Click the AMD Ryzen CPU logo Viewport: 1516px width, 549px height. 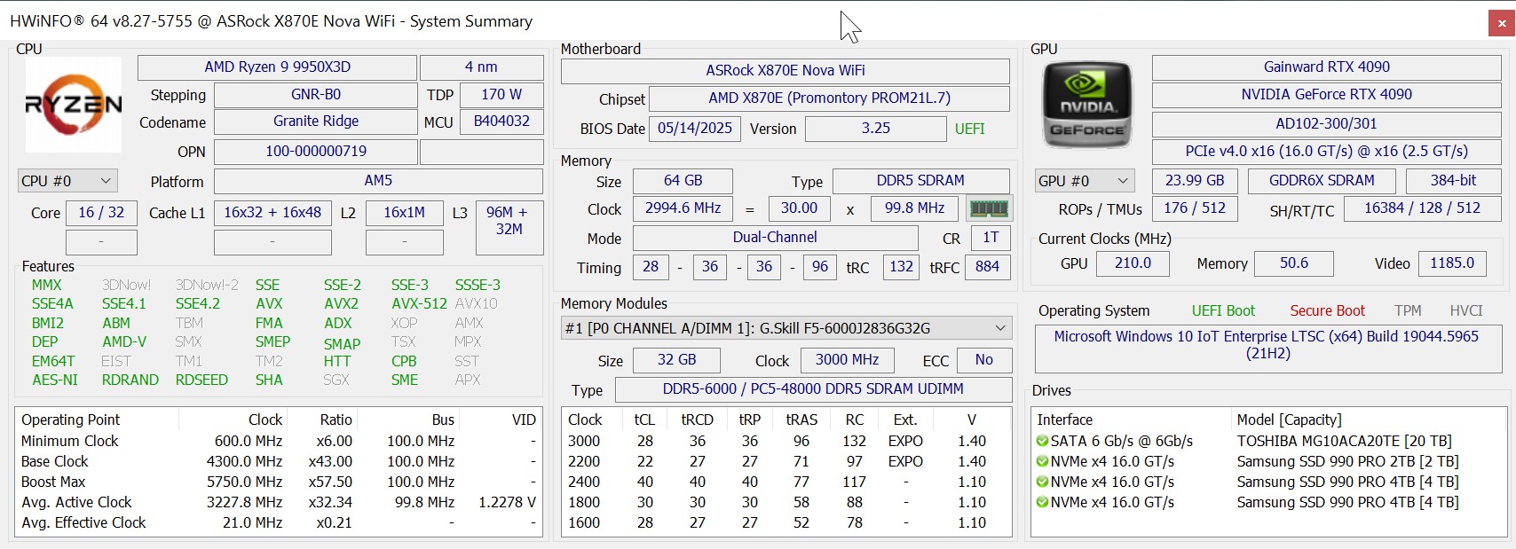tap(74, 106)
